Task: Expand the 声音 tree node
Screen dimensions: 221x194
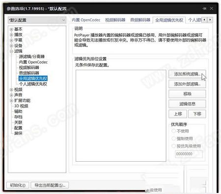Action: pos(11,95)
